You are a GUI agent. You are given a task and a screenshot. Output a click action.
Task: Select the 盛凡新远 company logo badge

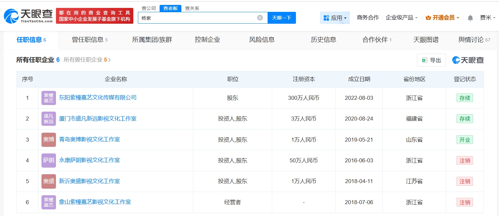pos(49,119)
